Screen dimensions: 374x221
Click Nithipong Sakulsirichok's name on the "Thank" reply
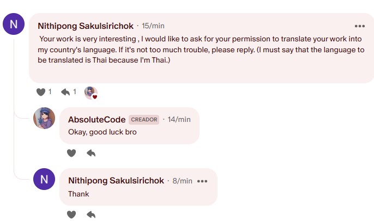point(116,181)
